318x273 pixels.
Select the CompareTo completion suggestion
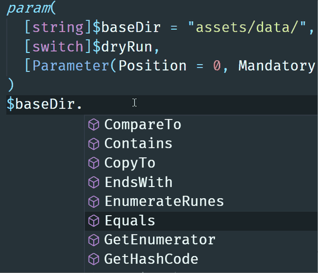pos(201,125)
